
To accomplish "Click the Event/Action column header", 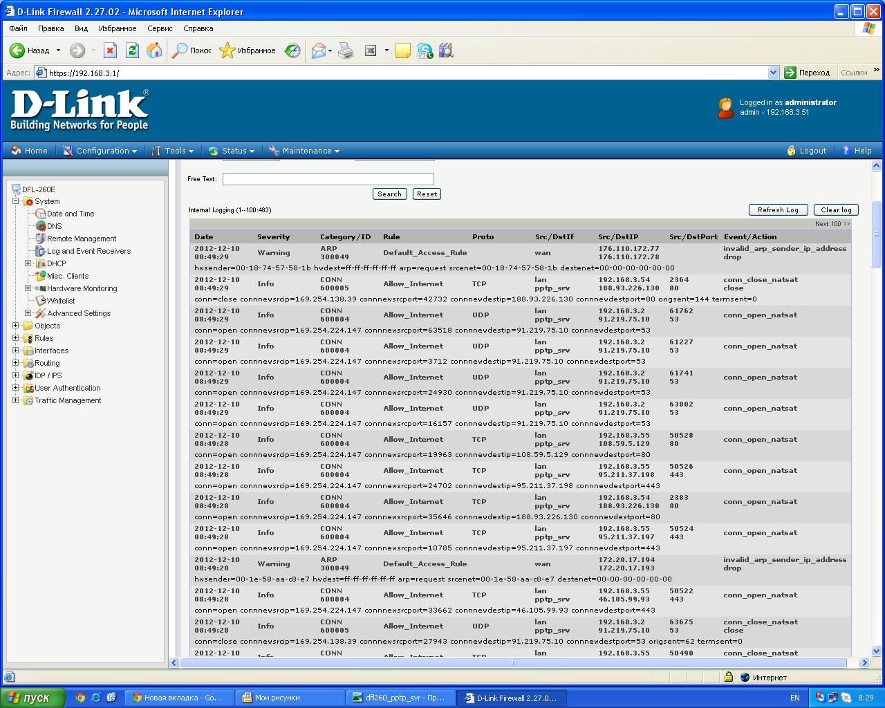I will [750, 236].
